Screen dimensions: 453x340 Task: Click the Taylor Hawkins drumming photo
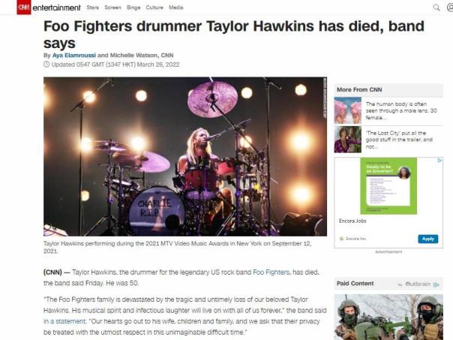coord(185,156)
